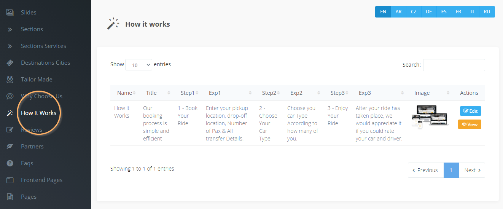Click into the Search input field
Screen dimensions: 503x209
pos(454,65)
